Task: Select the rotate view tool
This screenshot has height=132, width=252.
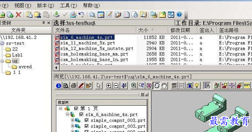Action: pyautogui.click(x=157, y=86)
